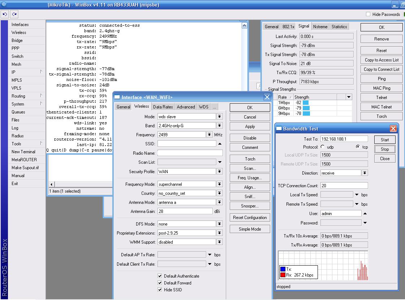Click the redo arrow icon in toolbar
Screen dimensions: 405x300
point(14,14)
